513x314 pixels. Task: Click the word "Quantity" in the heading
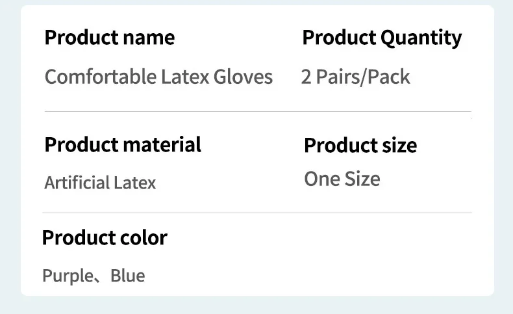pos(421,38)
